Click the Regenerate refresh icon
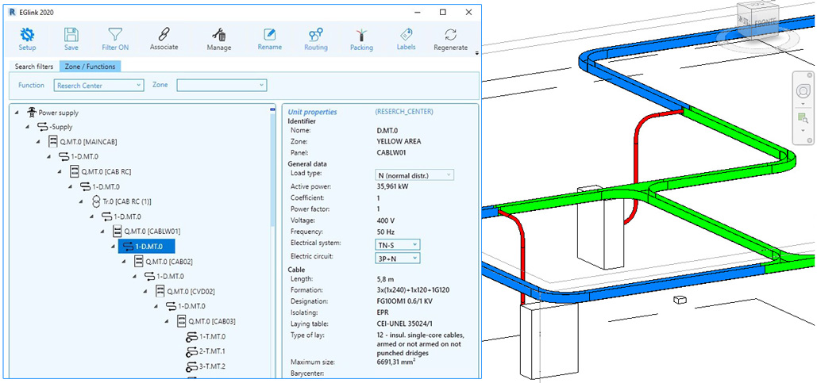 (451, 35)
